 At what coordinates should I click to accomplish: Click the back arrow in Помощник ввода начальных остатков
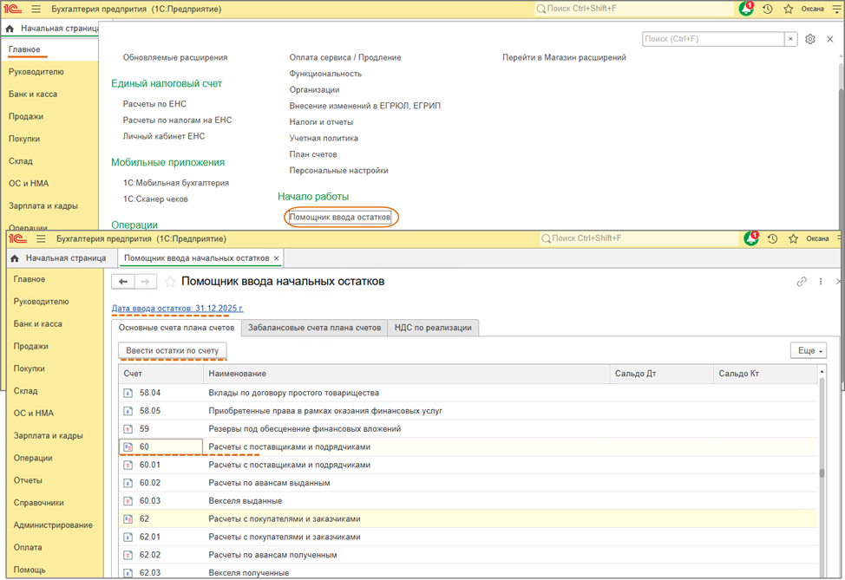(124, 282)
